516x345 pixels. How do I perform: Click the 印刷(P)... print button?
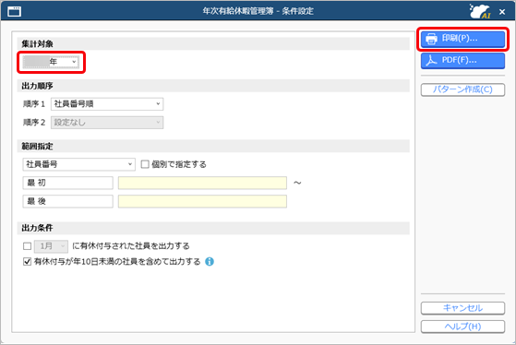point(462,39)
